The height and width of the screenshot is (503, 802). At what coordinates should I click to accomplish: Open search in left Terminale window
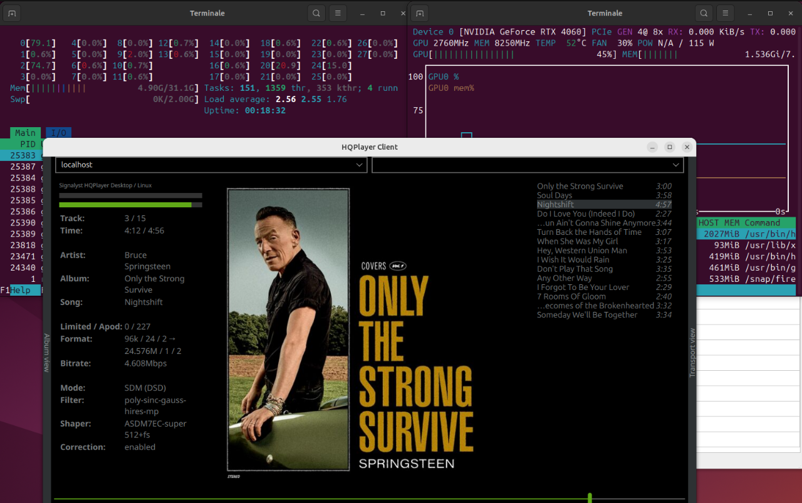(316, 13)
